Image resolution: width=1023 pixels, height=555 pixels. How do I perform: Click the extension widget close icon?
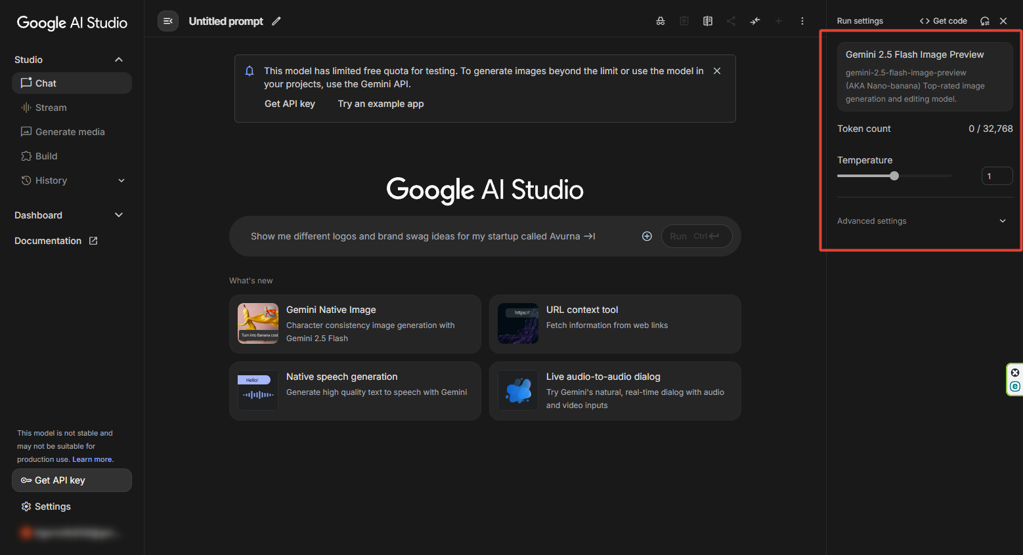tap(1015, 373)
